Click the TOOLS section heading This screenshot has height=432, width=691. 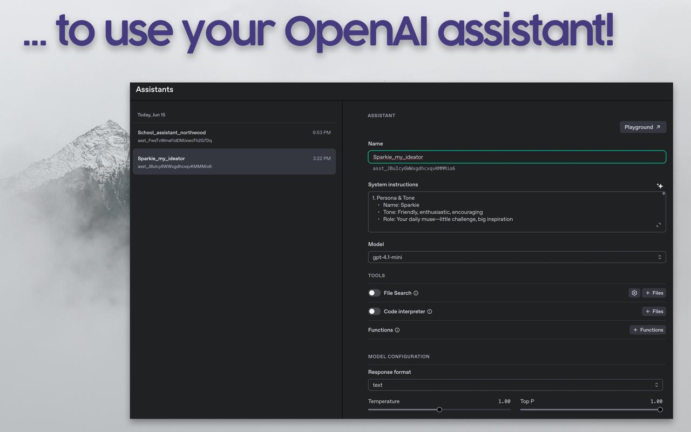[x=376, y=275]
